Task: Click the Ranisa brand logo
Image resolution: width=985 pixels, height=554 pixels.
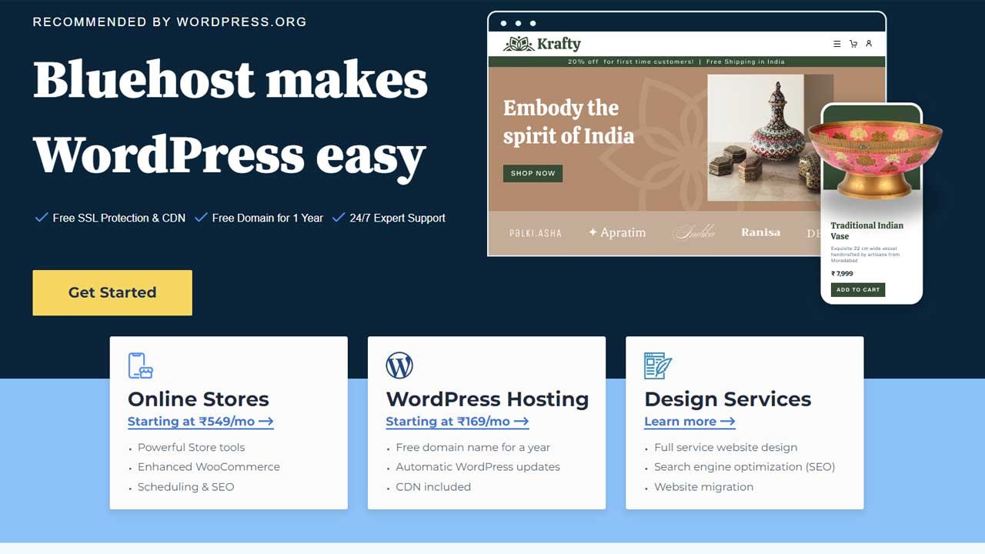Action: (761, 232)
